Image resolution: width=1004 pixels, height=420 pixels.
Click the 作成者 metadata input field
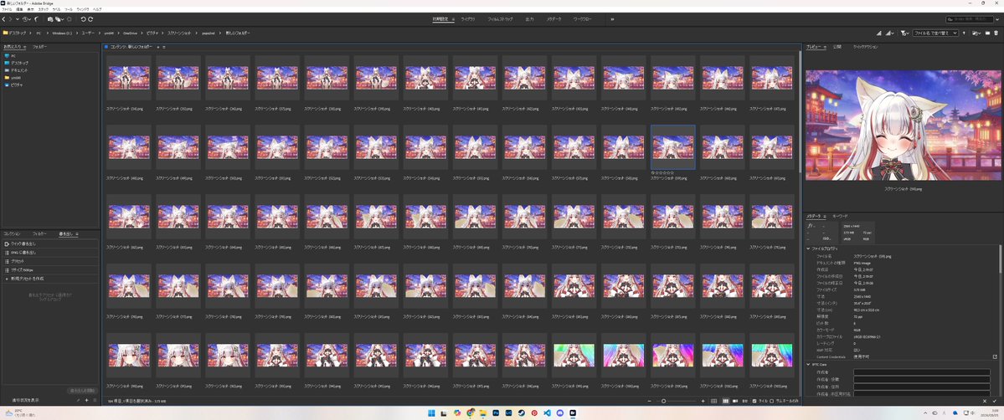pos(922,372)
